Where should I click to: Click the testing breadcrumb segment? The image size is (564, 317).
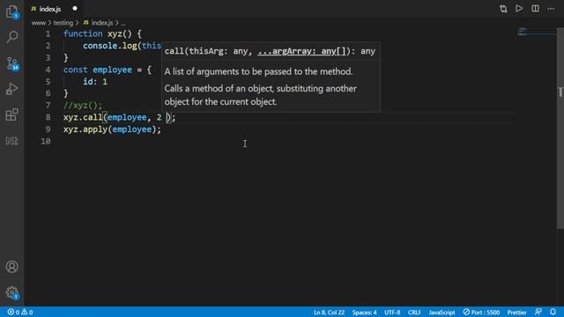(63, 23)
